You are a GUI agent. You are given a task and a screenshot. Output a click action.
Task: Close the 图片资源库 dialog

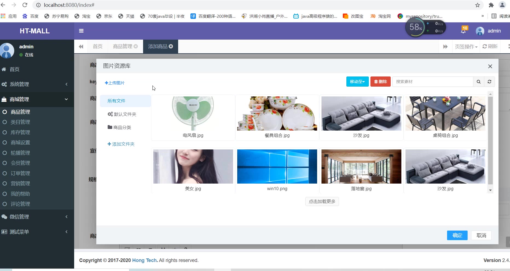point(490,66)
